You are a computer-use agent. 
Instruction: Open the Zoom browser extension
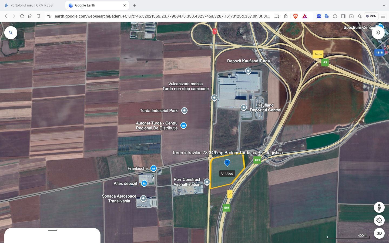coord(319,16)
